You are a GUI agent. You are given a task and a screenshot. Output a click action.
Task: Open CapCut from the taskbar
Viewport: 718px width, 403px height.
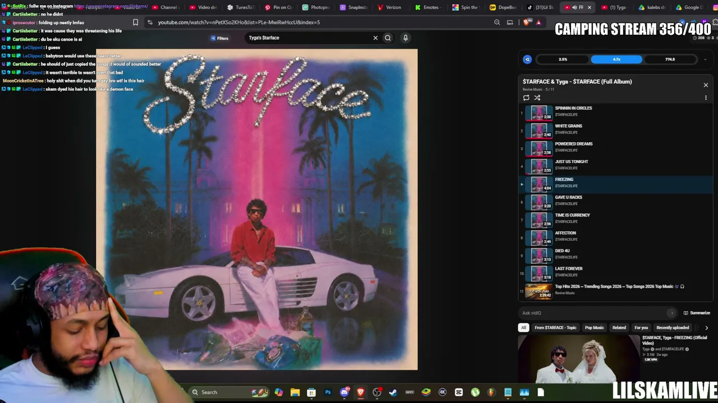click(x=459, y=392)
